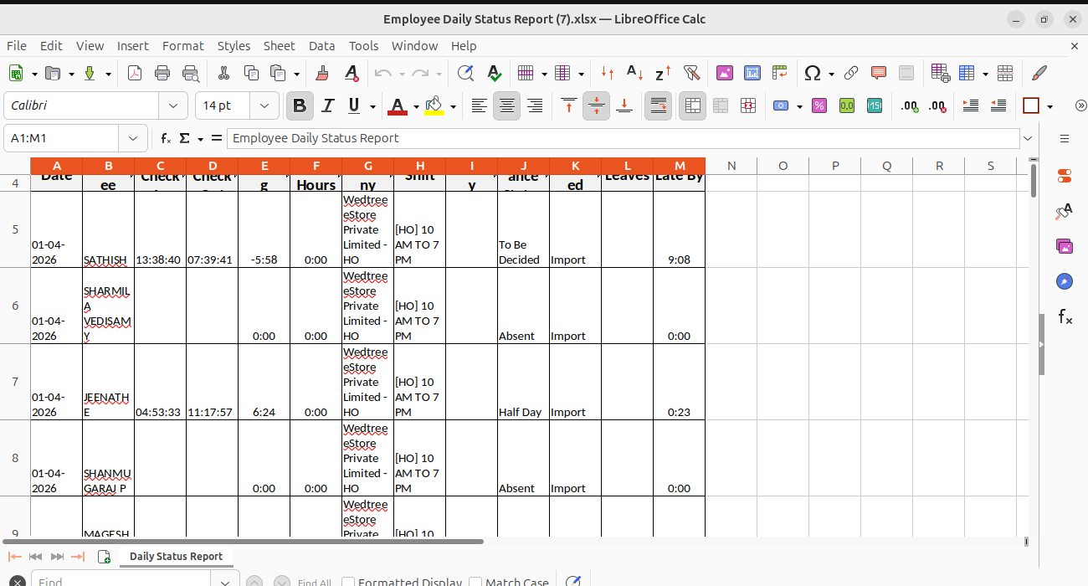Increase the indent

pos(971,105)
